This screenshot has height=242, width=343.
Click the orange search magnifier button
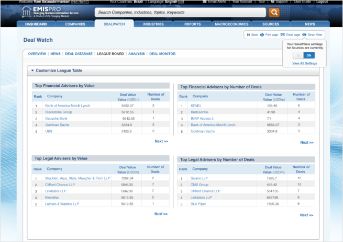click(x=274, y=13)
